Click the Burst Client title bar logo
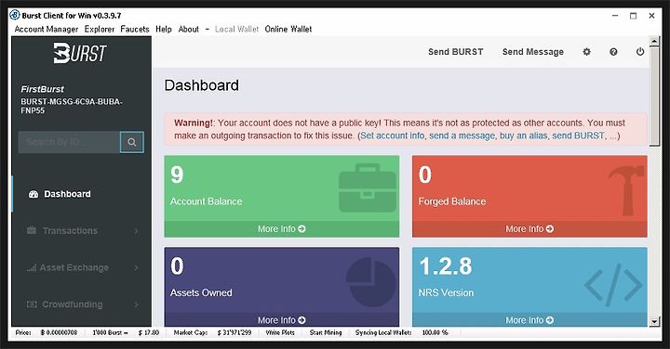Screen dimensions: 670x349 click(x=15, y=16)
